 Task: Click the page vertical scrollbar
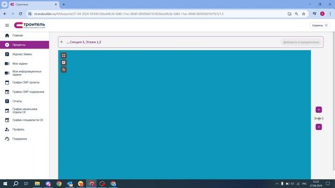[333, 101]
